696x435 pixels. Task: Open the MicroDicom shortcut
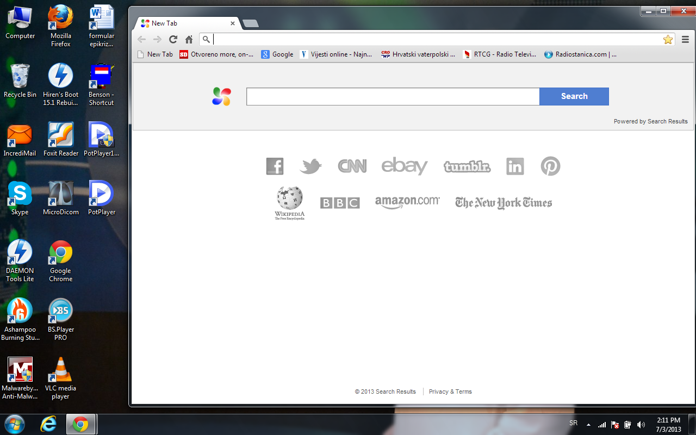[61, 198]
